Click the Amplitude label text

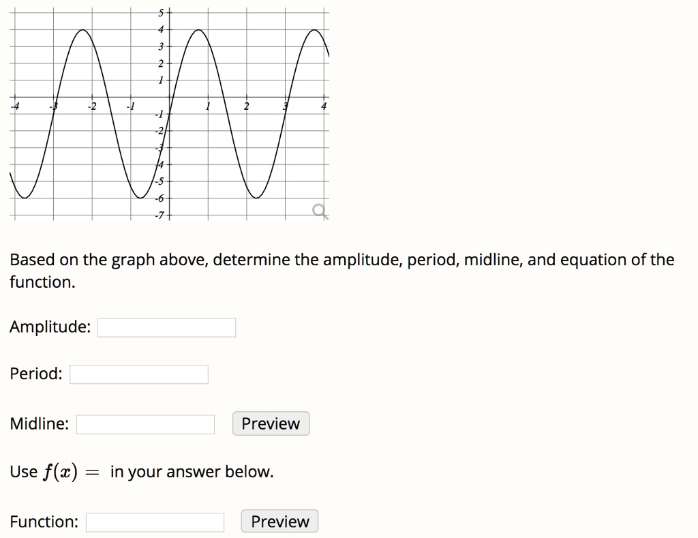point(49,327)
